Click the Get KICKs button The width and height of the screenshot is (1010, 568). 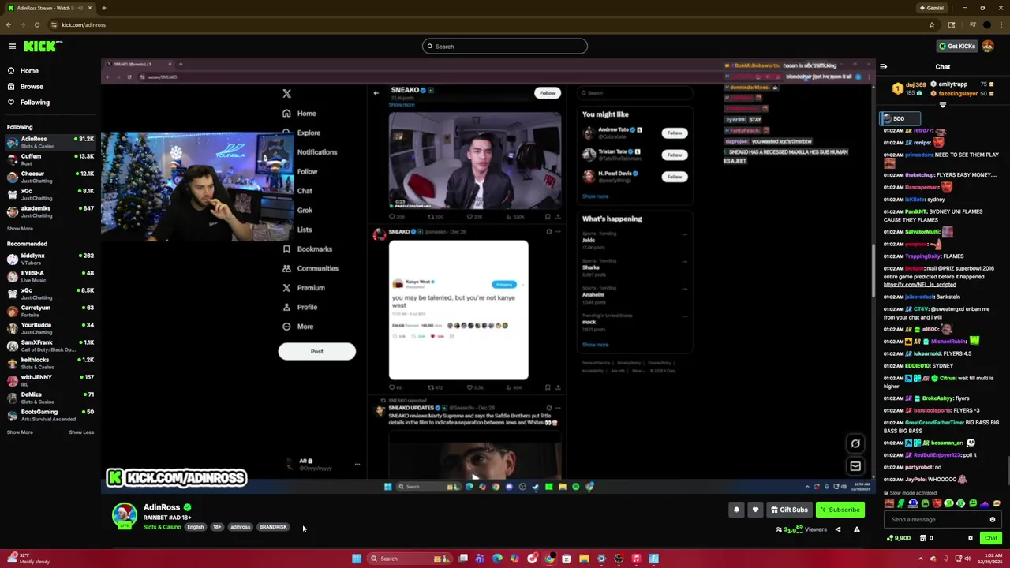(x=956, y=46)
